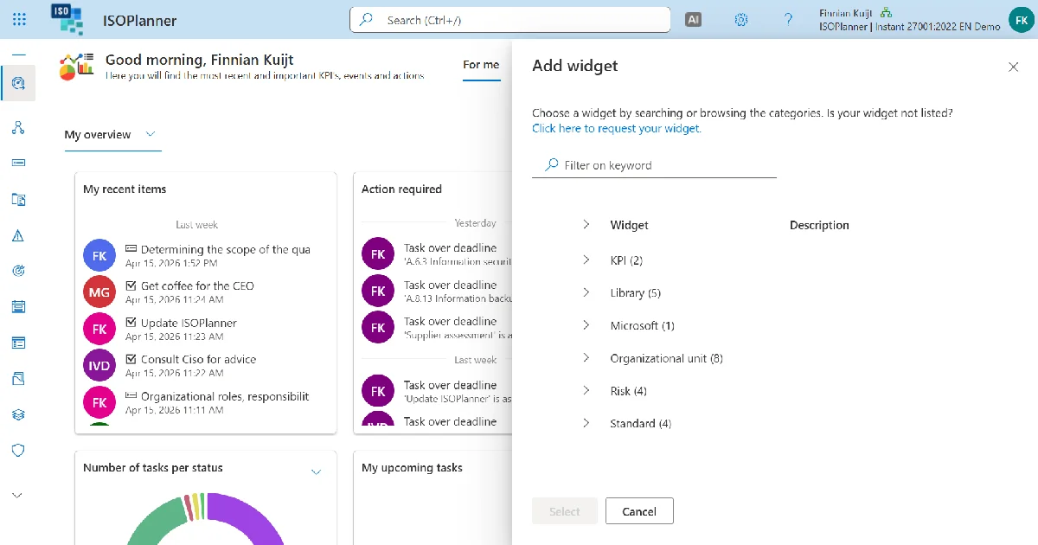
Task: Open the app launcher grid icon
Action: [x=19, y=19]
